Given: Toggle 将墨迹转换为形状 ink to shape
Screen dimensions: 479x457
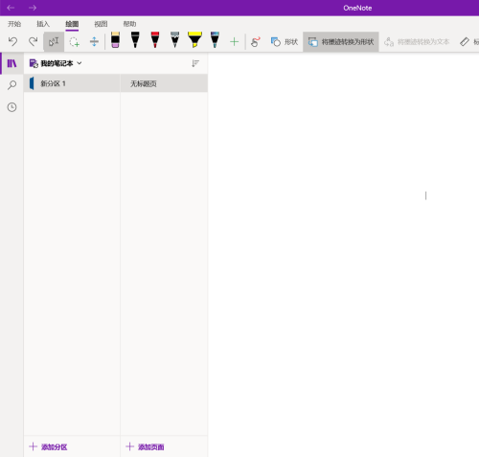Looking at the screenshot, I should pos(341,42).
